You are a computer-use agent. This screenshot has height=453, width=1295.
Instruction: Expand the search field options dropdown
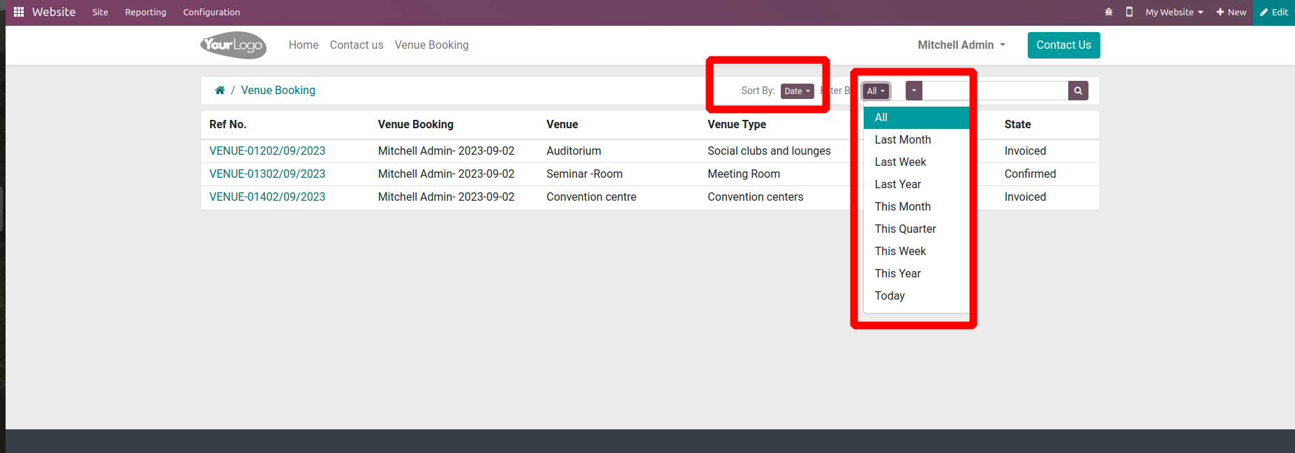pos(914,91)
